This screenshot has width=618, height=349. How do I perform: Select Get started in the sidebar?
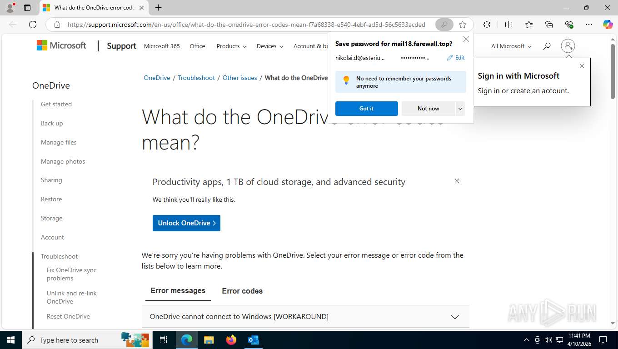pyautogui.click(x=56, y=104)
